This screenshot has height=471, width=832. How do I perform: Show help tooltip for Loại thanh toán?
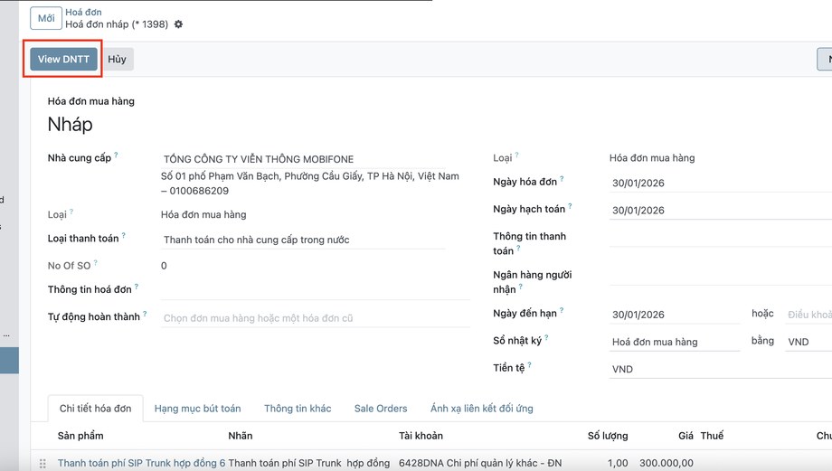(124, 235)
